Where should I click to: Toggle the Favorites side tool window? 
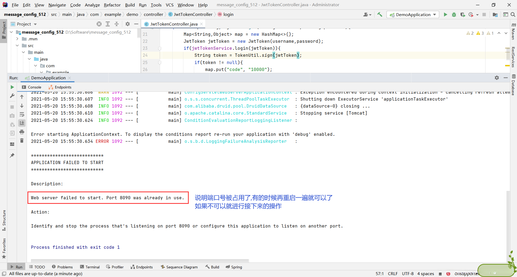pos(4,248)
